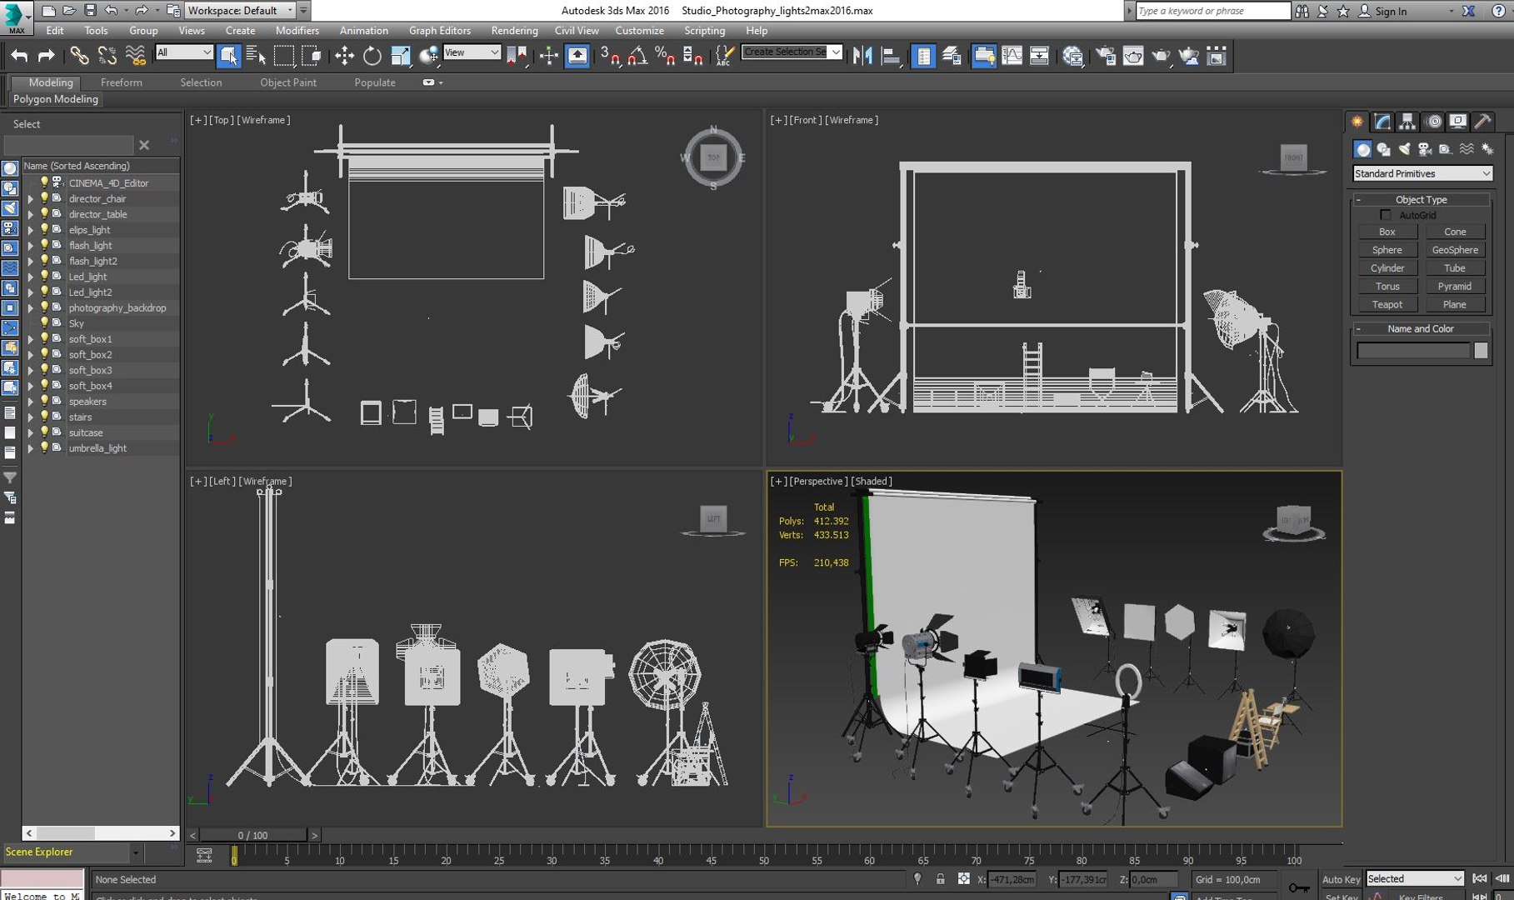Click the GeoSphere primitive button
The height and width of the screenshot is (900, 1514).
click(1454, 250)
